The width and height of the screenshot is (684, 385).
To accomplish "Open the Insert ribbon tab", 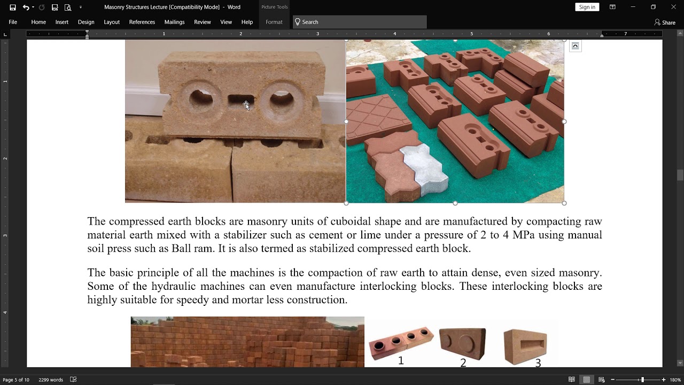I will (62, 22).
